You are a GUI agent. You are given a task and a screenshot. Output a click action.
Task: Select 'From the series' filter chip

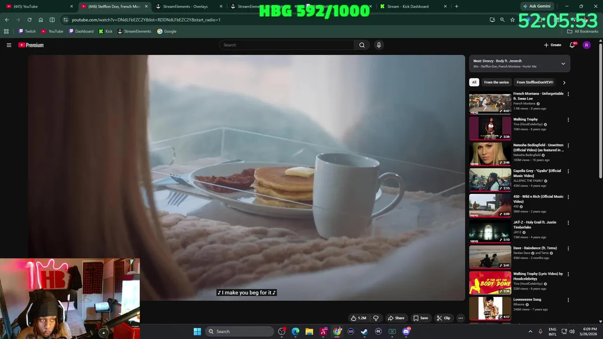click(497, 82)
